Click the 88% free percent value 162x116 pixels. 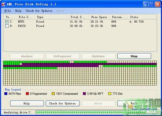click(x=114, y=22)
